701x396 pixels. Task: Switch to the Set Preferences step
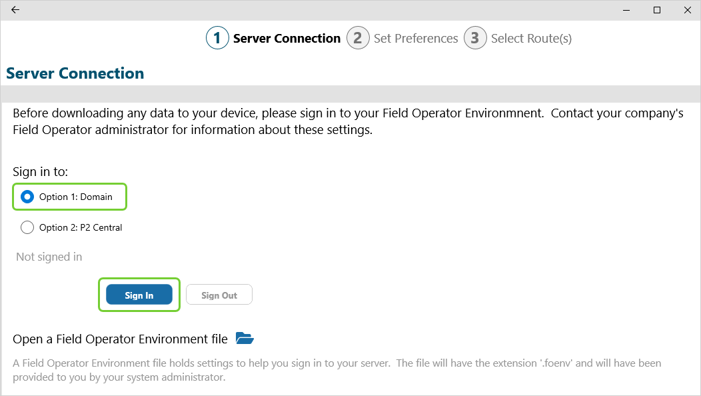pos(416,38)
